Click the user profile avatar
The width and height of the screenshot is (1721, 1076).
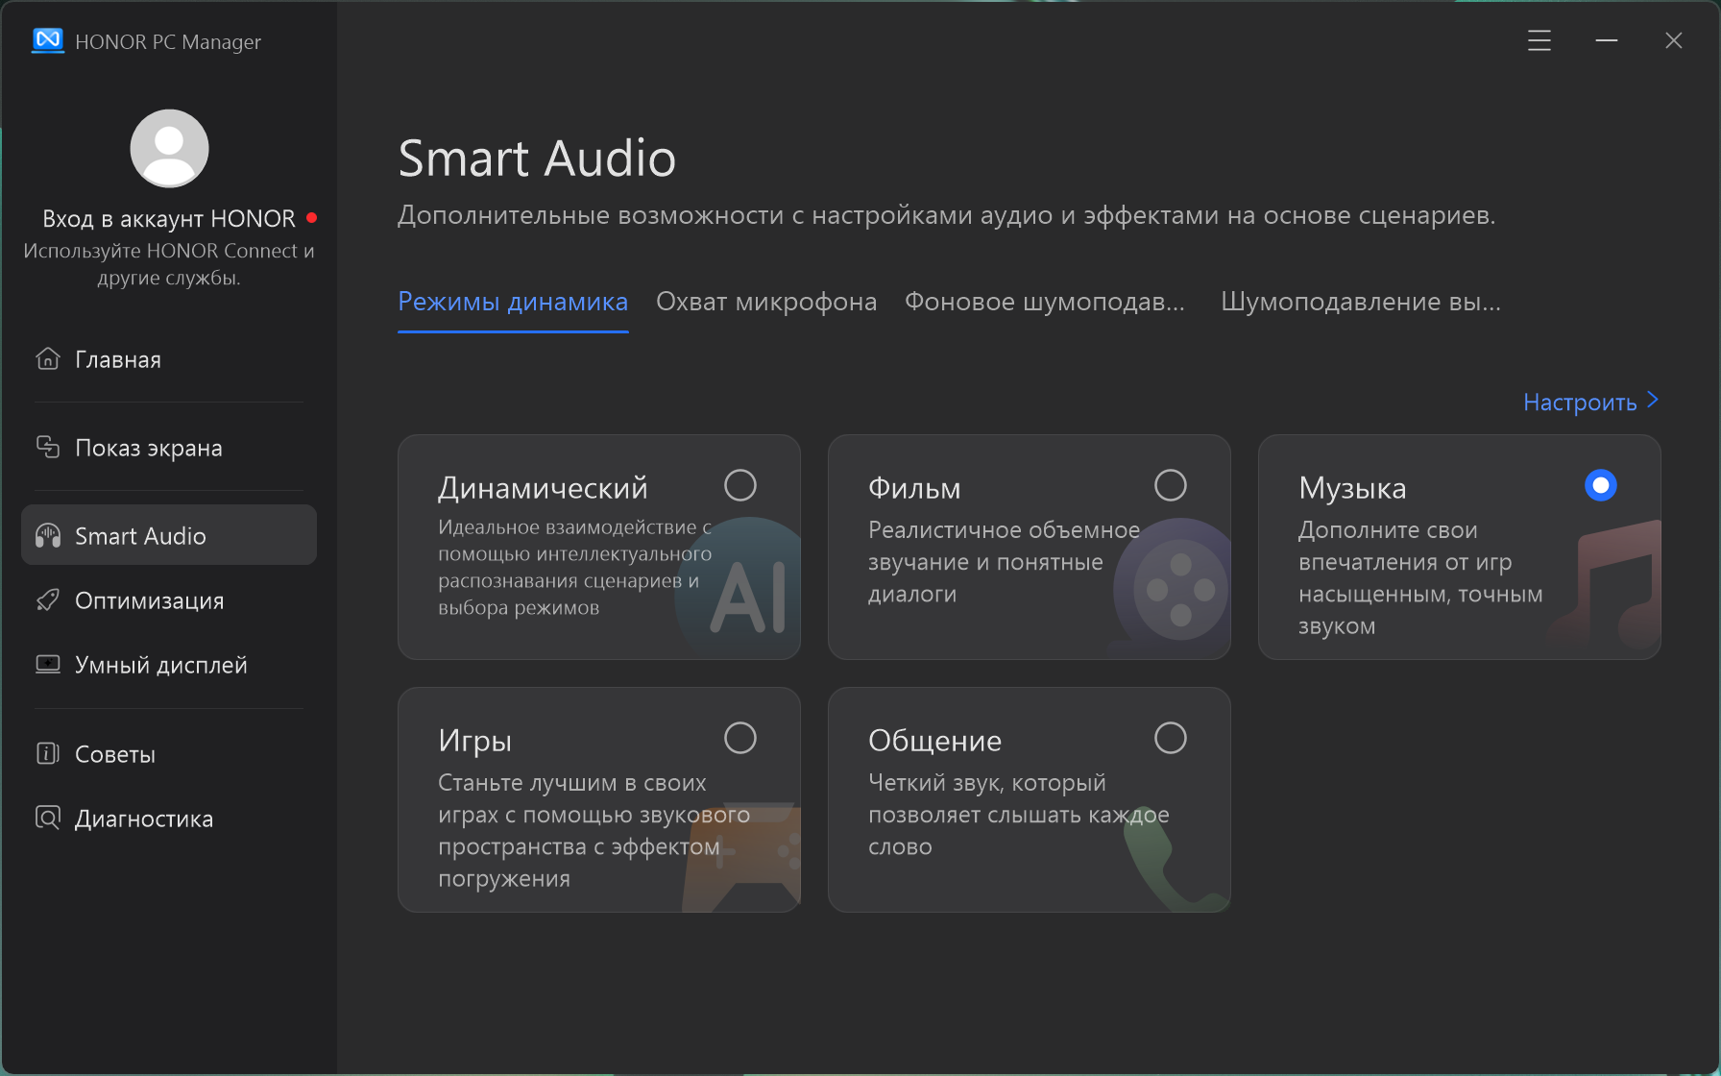click(169, 148)
